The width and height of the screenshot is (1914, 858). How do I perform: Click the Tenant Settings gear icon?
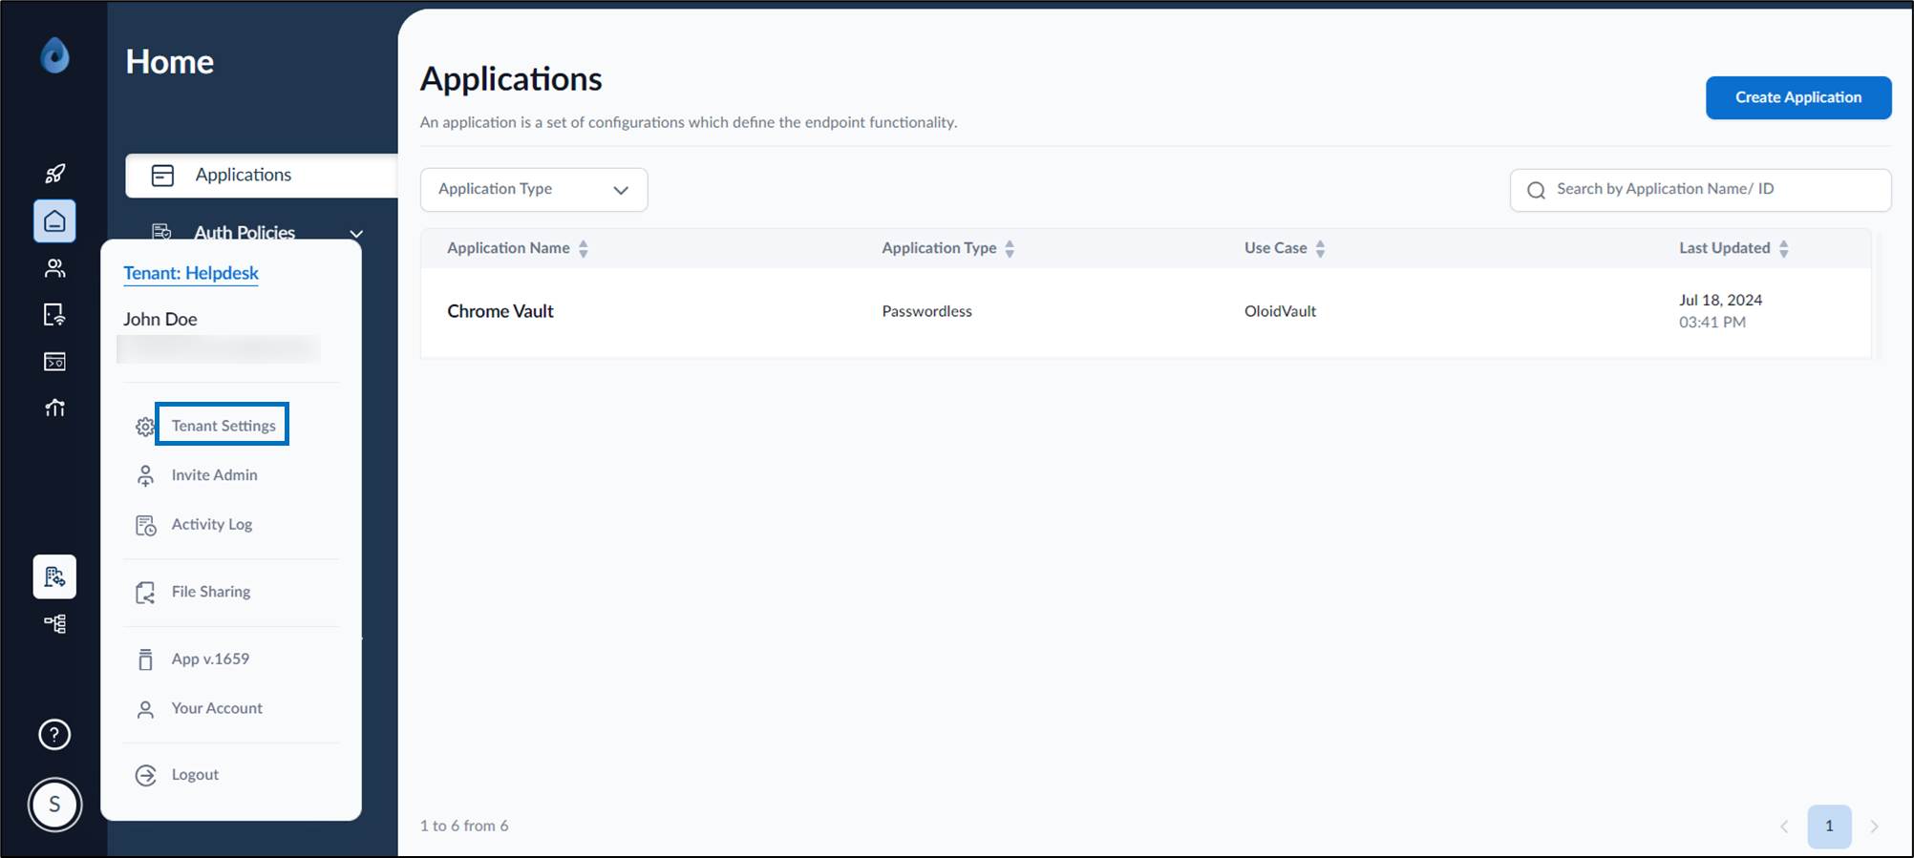[x=145, y=427]
